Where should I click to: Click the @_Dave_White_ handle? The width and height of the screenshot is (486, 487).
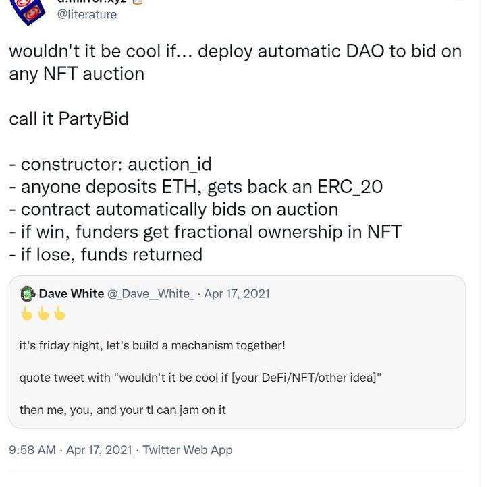click(151, 293)
